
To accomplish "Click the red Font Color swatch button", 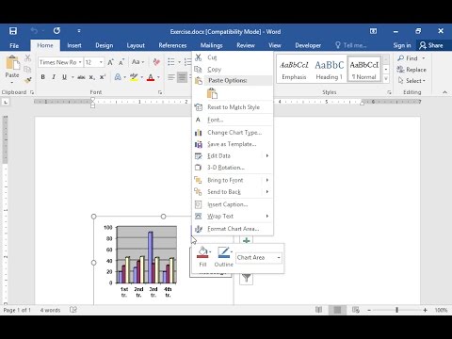I will tap(151, 77).
